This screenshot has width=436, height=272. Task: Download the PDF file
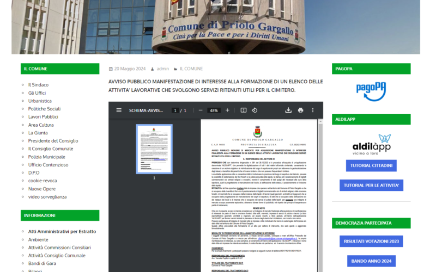click(288, 110)
